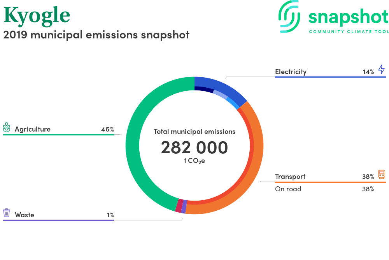Open the snapshot wordmark link

(x=349, y=17)
